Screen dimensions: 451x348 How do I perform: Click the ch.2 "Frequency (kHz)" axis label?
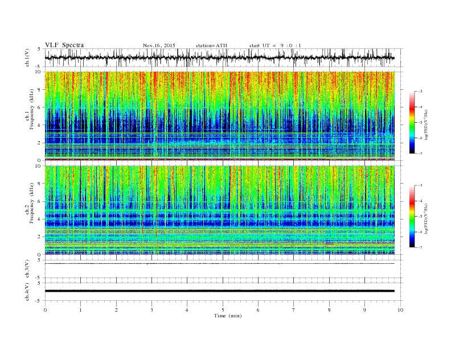32,203
